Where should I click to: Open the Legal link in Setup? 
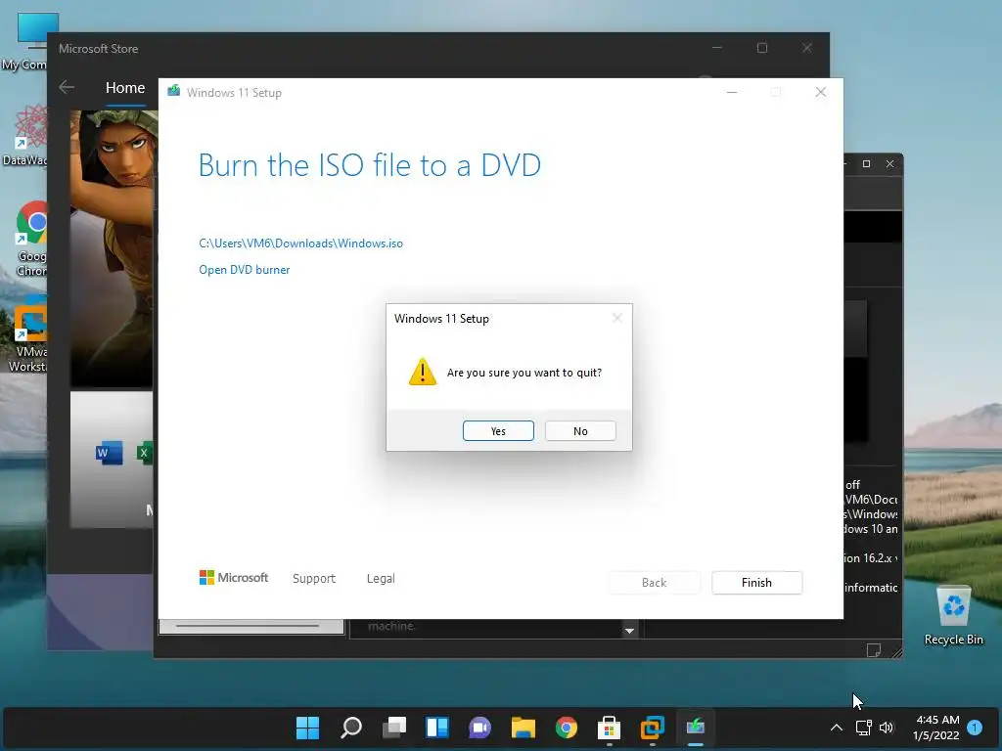coord(381,579)
